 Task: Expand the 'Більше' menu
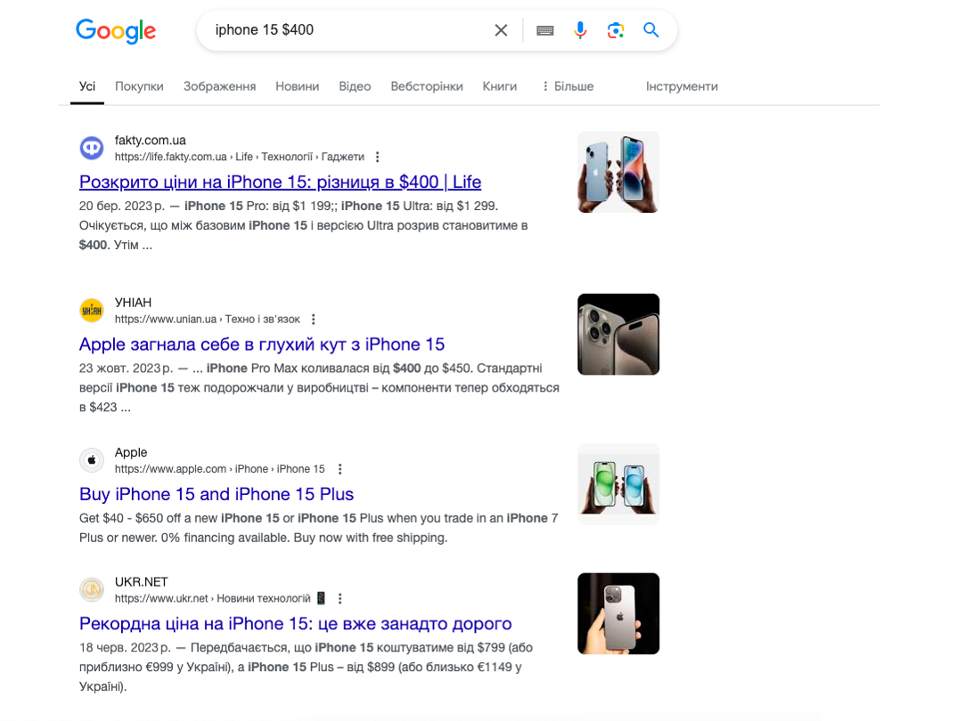(x=568, y=86)
